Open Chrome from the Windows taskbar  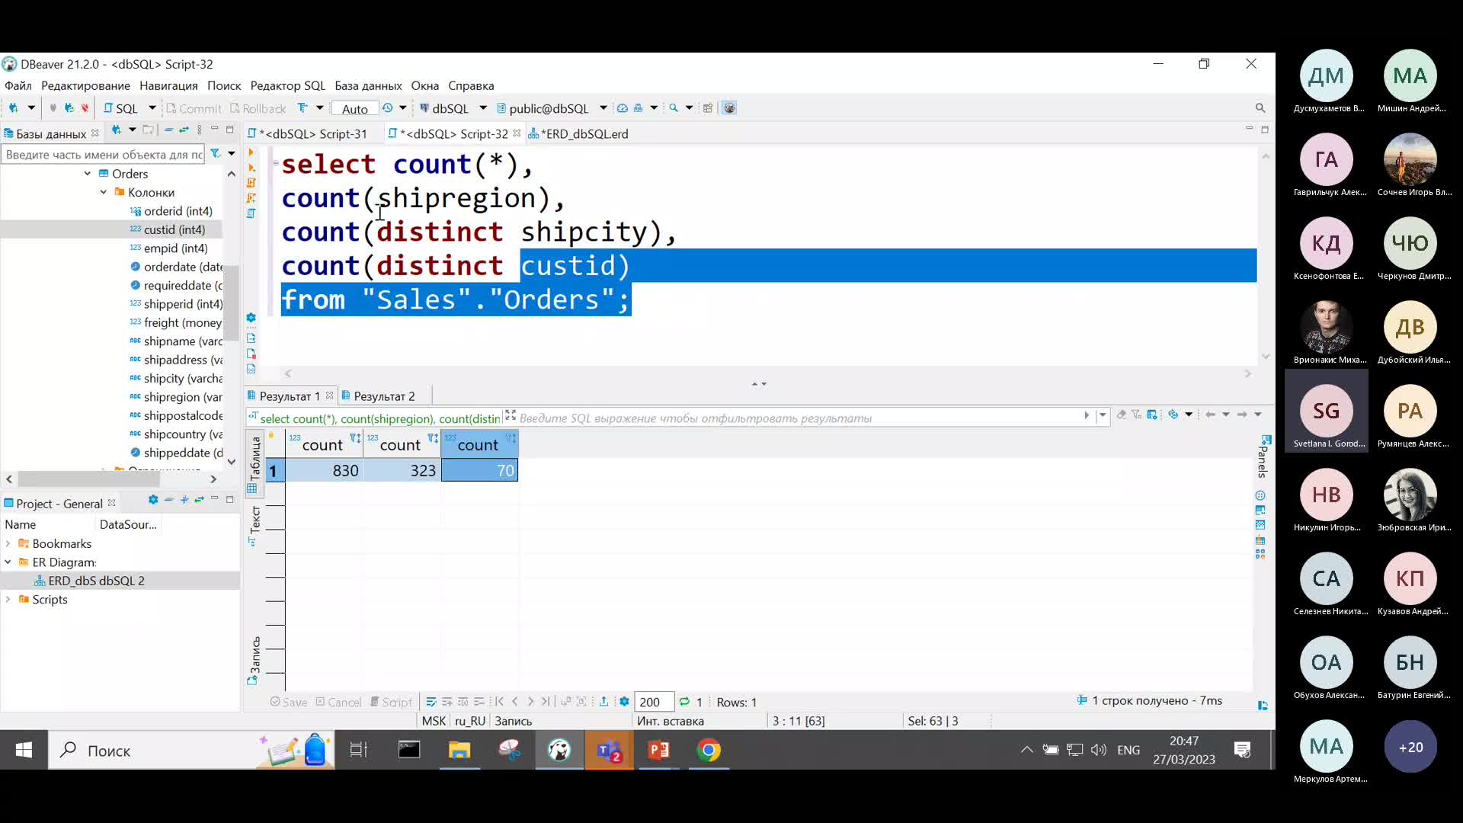point(709,751)
